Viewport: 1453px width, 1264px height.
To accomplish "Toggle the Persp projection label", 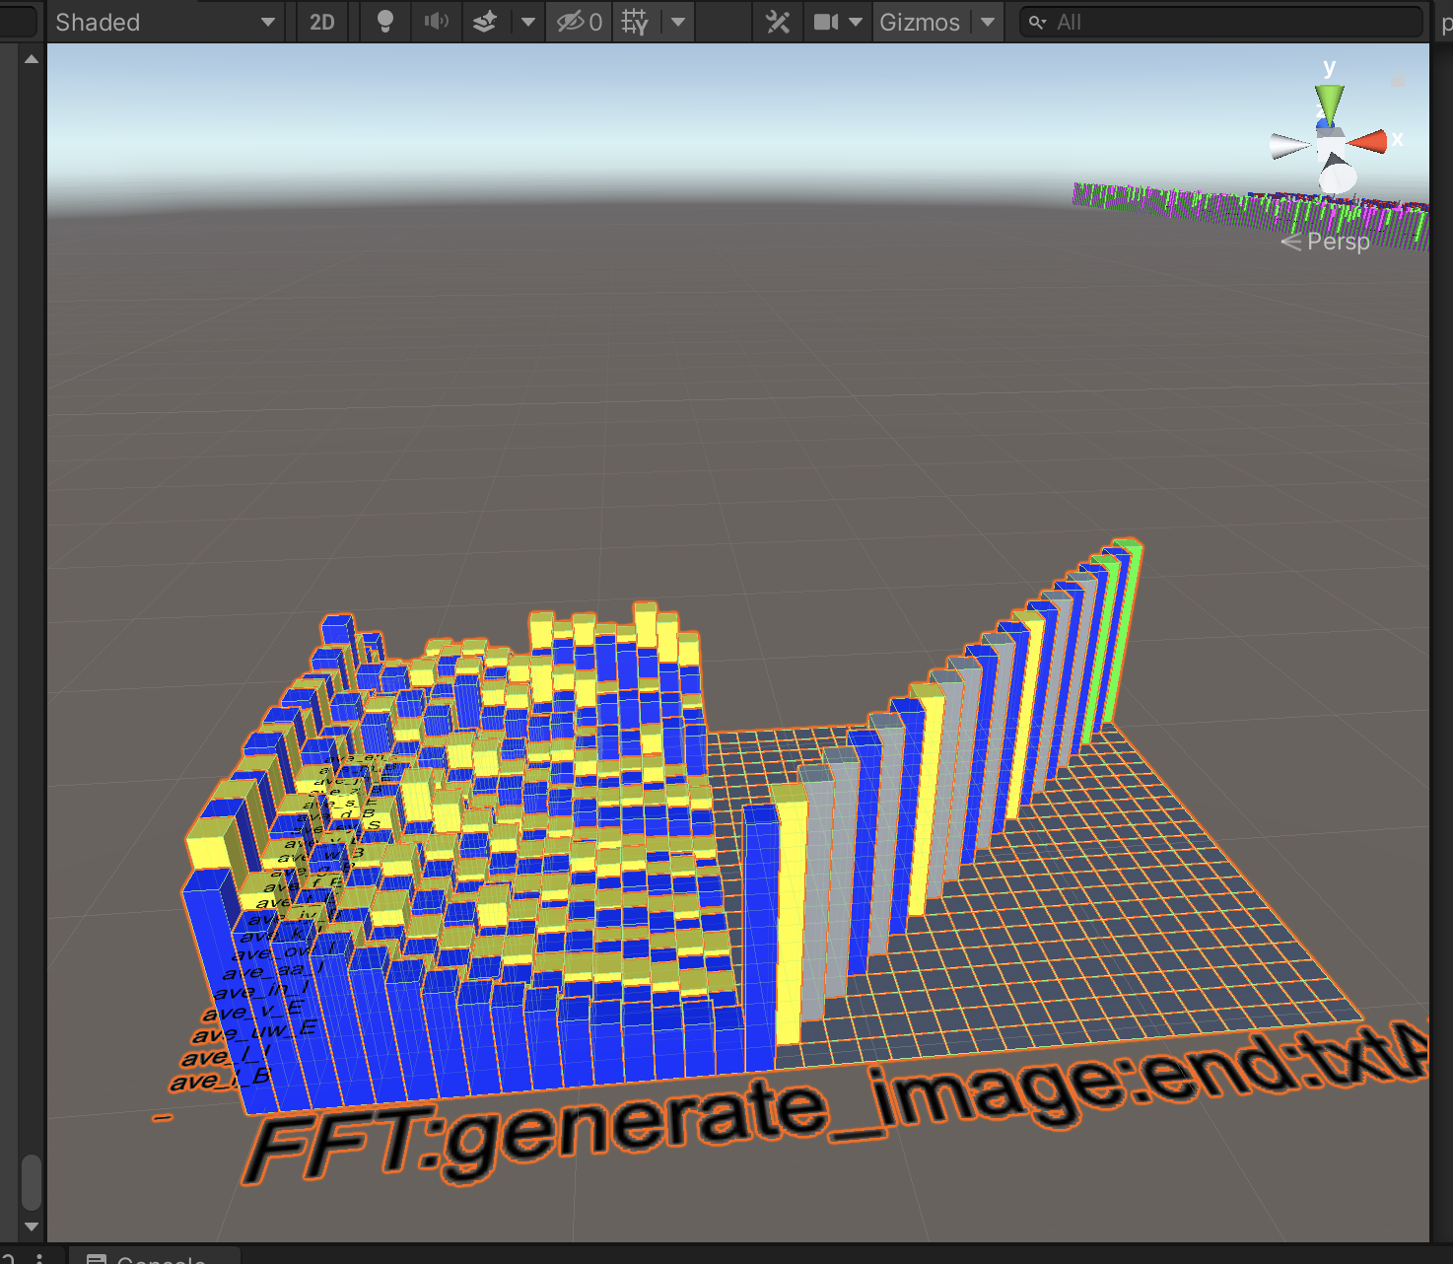I will pyautogui.click(x=1337, y=242).
